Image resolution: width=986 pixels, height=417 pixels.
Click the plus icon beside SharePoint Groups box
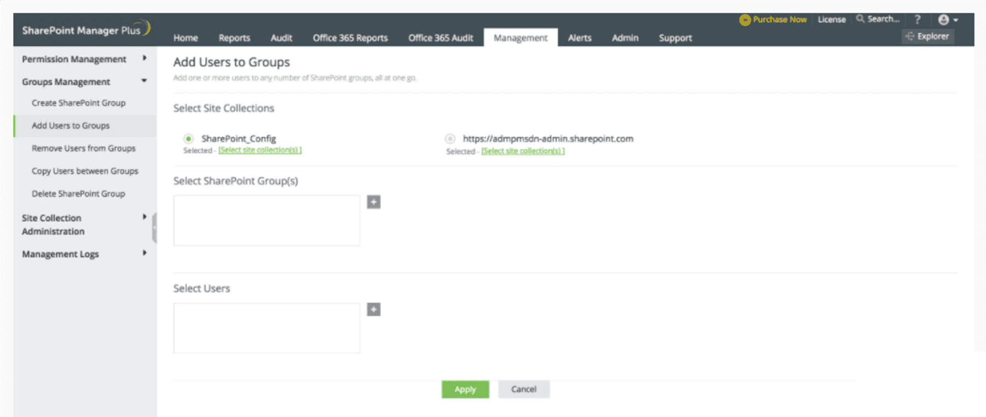(x=374, y=202)
